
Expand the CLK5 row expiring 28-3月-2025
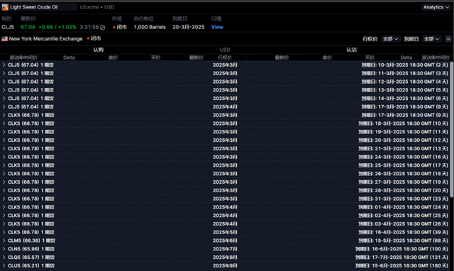pyautogui.click(x=4, y=191)
